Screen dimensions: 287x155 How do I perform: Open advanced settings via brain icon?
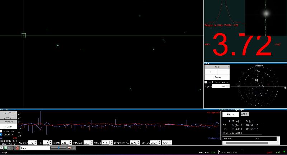click(x=70, y=148)
